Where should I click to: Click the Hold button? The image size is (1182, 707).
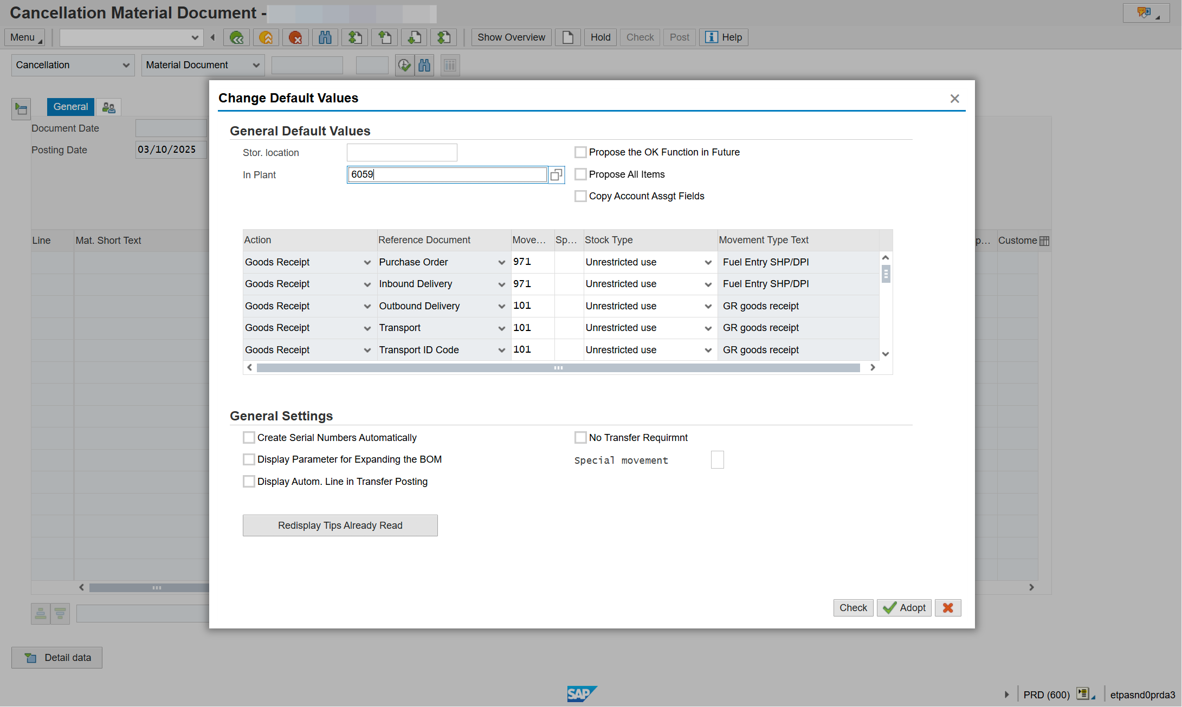600,37
